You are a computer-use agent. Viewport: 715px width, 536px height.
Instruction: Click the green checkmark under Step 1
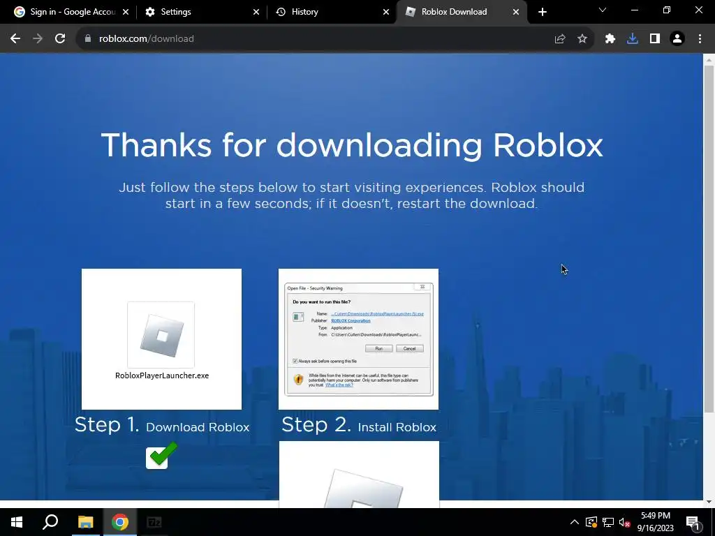pos(161,455)
